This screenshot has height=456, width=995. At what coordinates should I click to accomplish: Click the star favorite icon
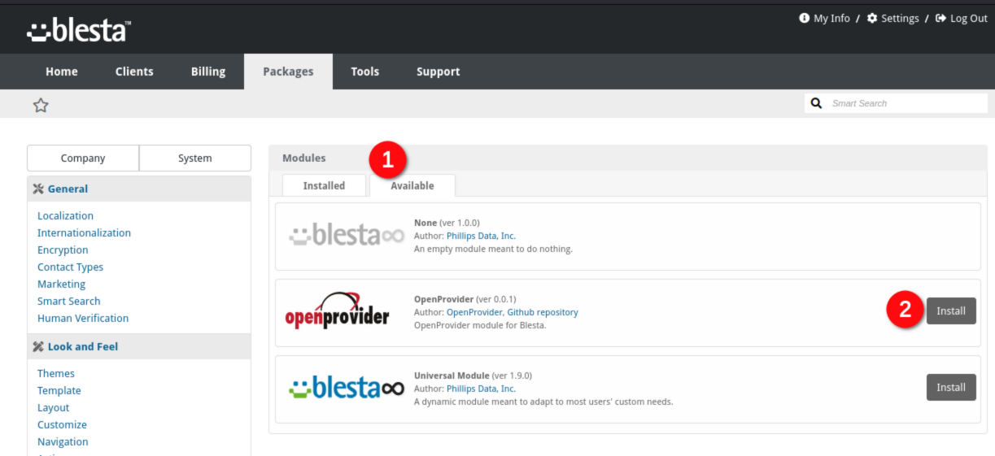click(x=41, y=105)
